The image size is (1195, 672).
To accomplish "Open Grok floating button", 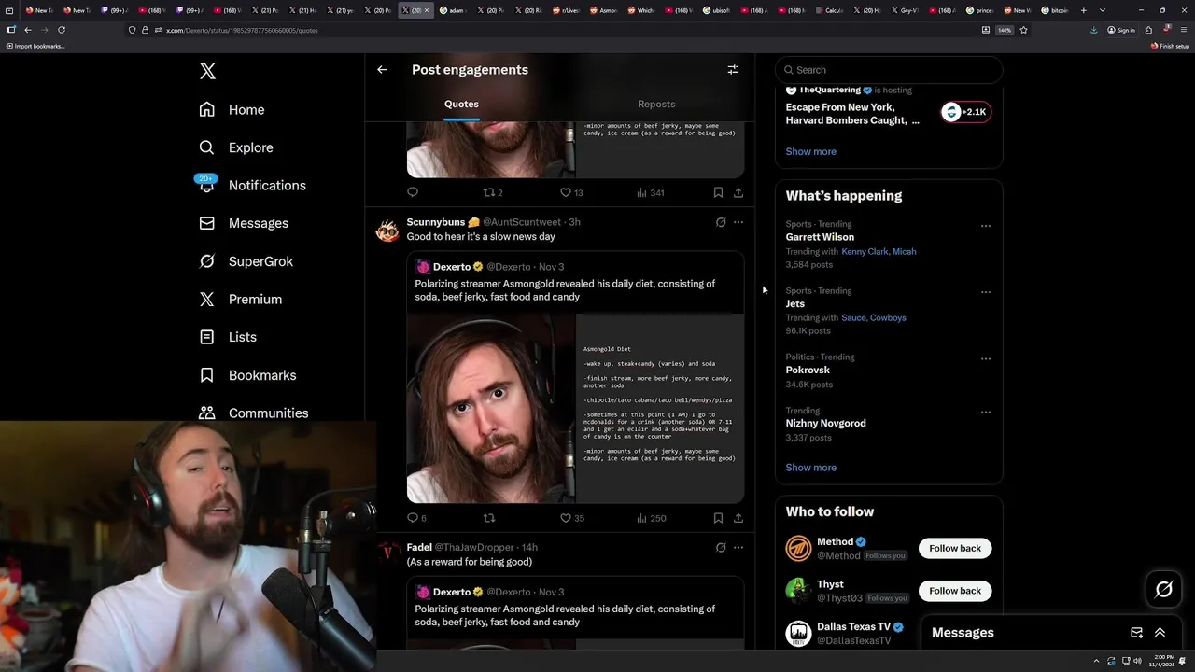I will point(1163,589).
